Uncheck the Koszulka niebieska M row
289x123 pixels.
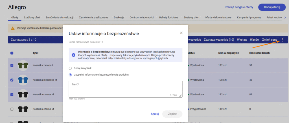click(12, 80)
